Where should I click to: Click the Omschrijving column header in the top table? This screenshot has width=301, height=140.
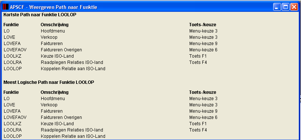[x=55, y=25]
